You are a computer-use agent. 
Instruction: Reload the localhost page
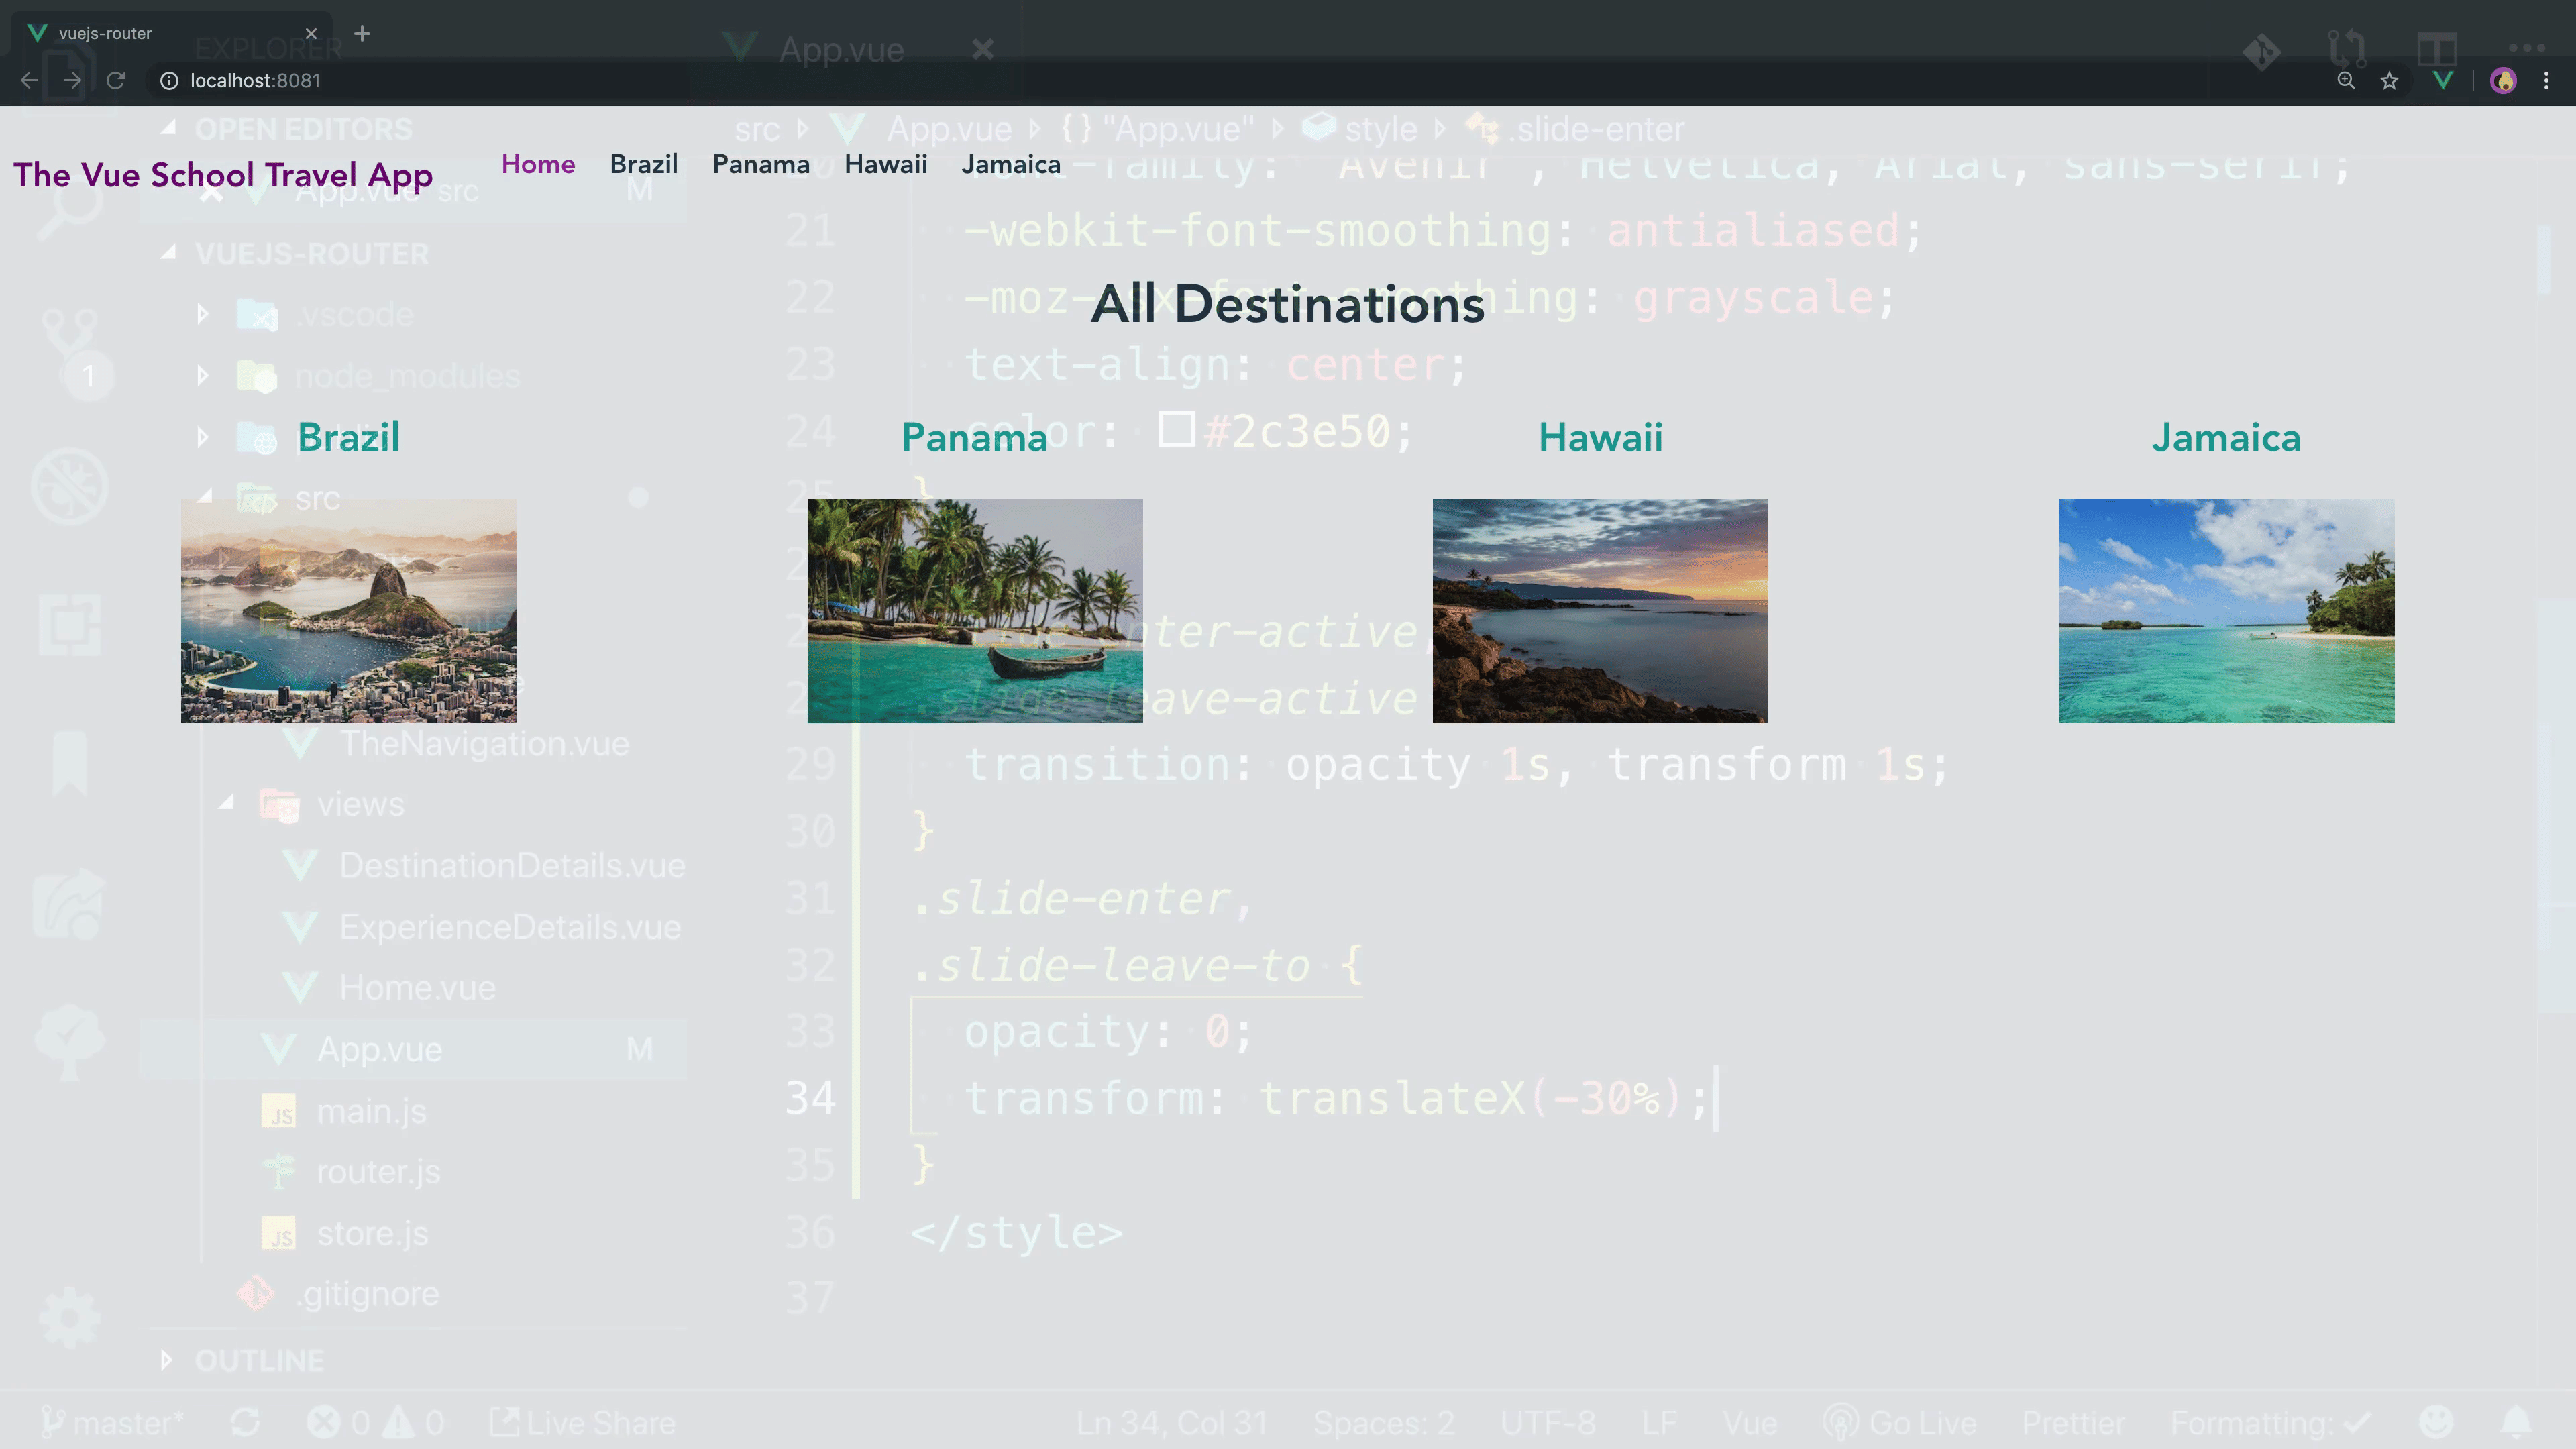tap(116, 81)
